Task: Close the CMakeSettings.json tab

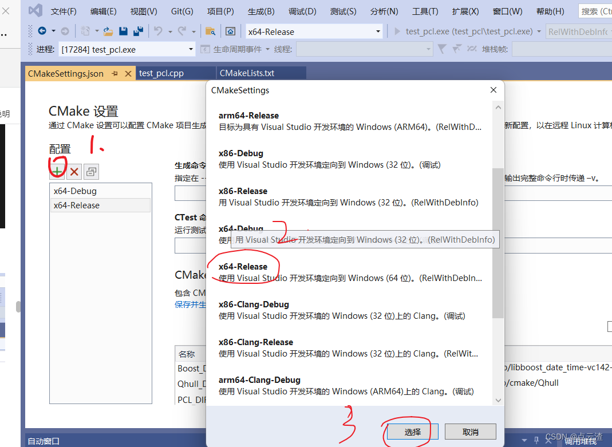Action: click(128, 73)
